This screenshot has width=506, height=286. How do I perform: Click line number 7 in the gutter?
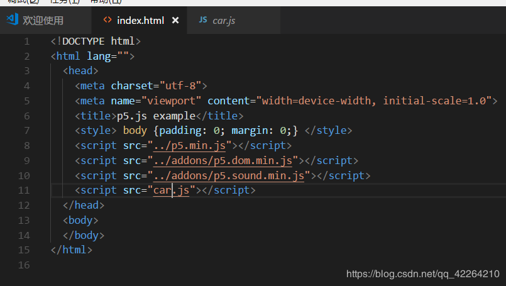pos(26,131)
